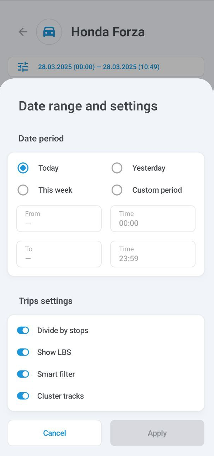Viewport: 214px width, 456px height.
Task: Choose Yesterday as the date period
Action: pyautogui.click(x=117, y=168)
